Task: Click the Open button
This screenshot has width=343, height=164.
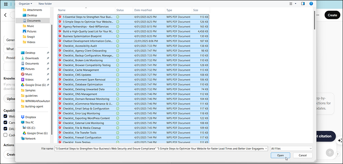Action: point(281,155)
